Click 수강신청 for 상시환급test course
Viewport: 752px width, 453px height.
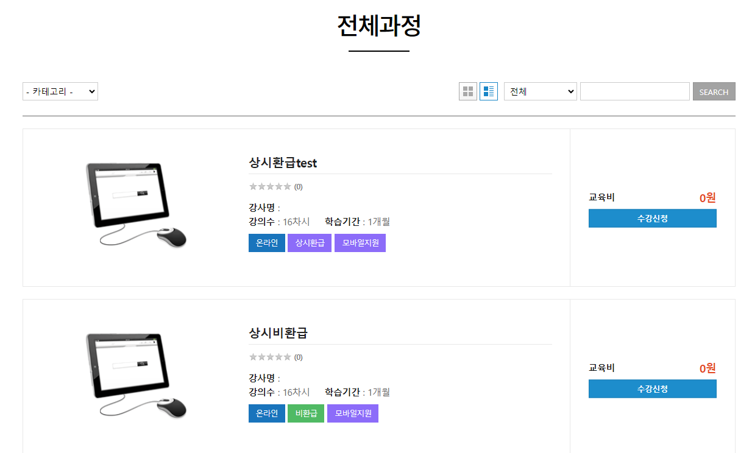[652, 219]
